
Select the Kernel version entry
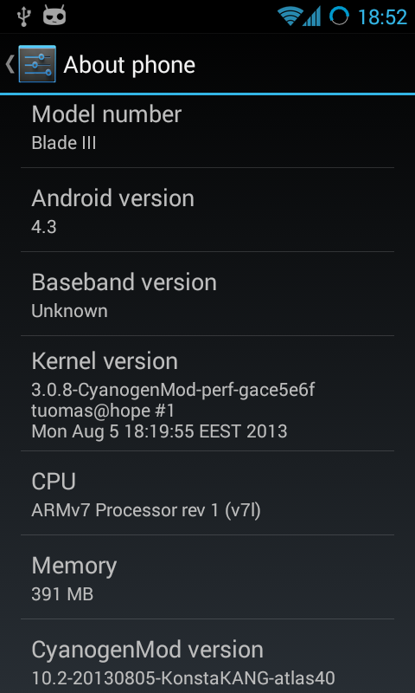207,393
